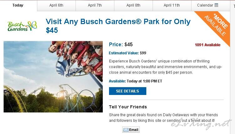Click the 1091 Available text
The width and height of the screenshot is (235, 134).
coord(207,45)
